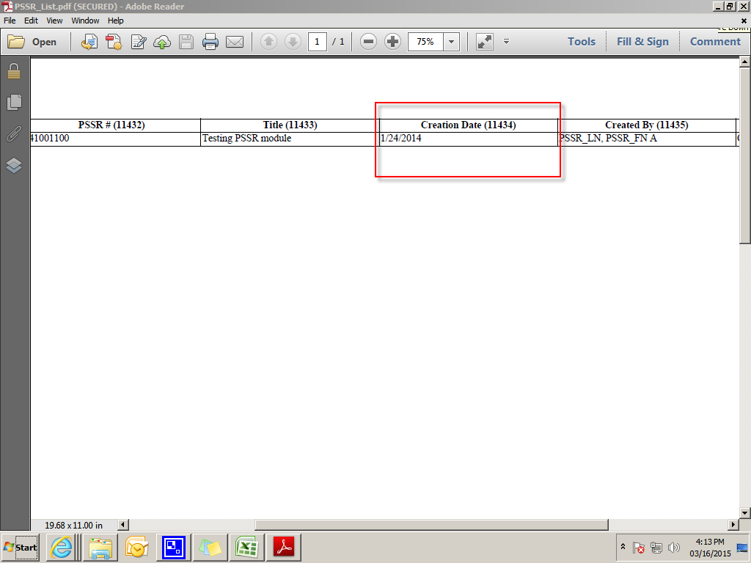
Task: Click the Open text label in toolbar
Action: click(44, 42)
